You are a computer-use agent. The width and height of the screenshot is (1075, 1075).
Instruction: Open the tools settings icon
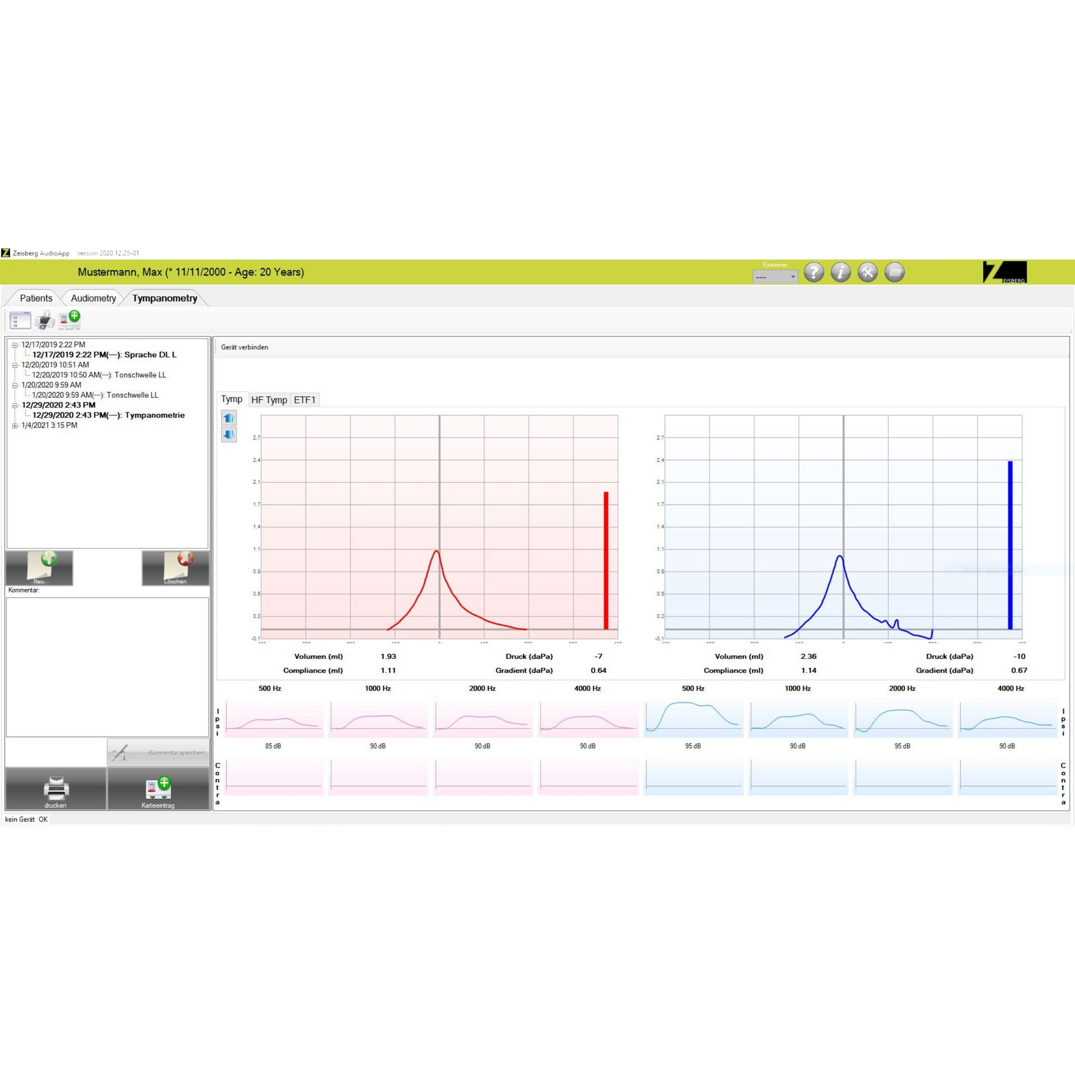click(867, 272)
